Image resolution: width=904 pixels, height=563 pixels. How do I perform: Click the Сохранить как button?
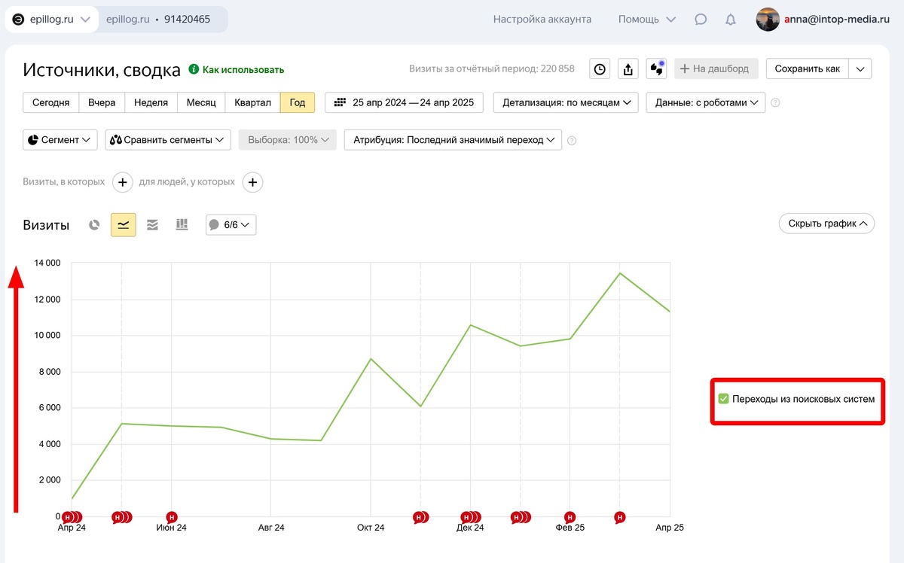808,69
